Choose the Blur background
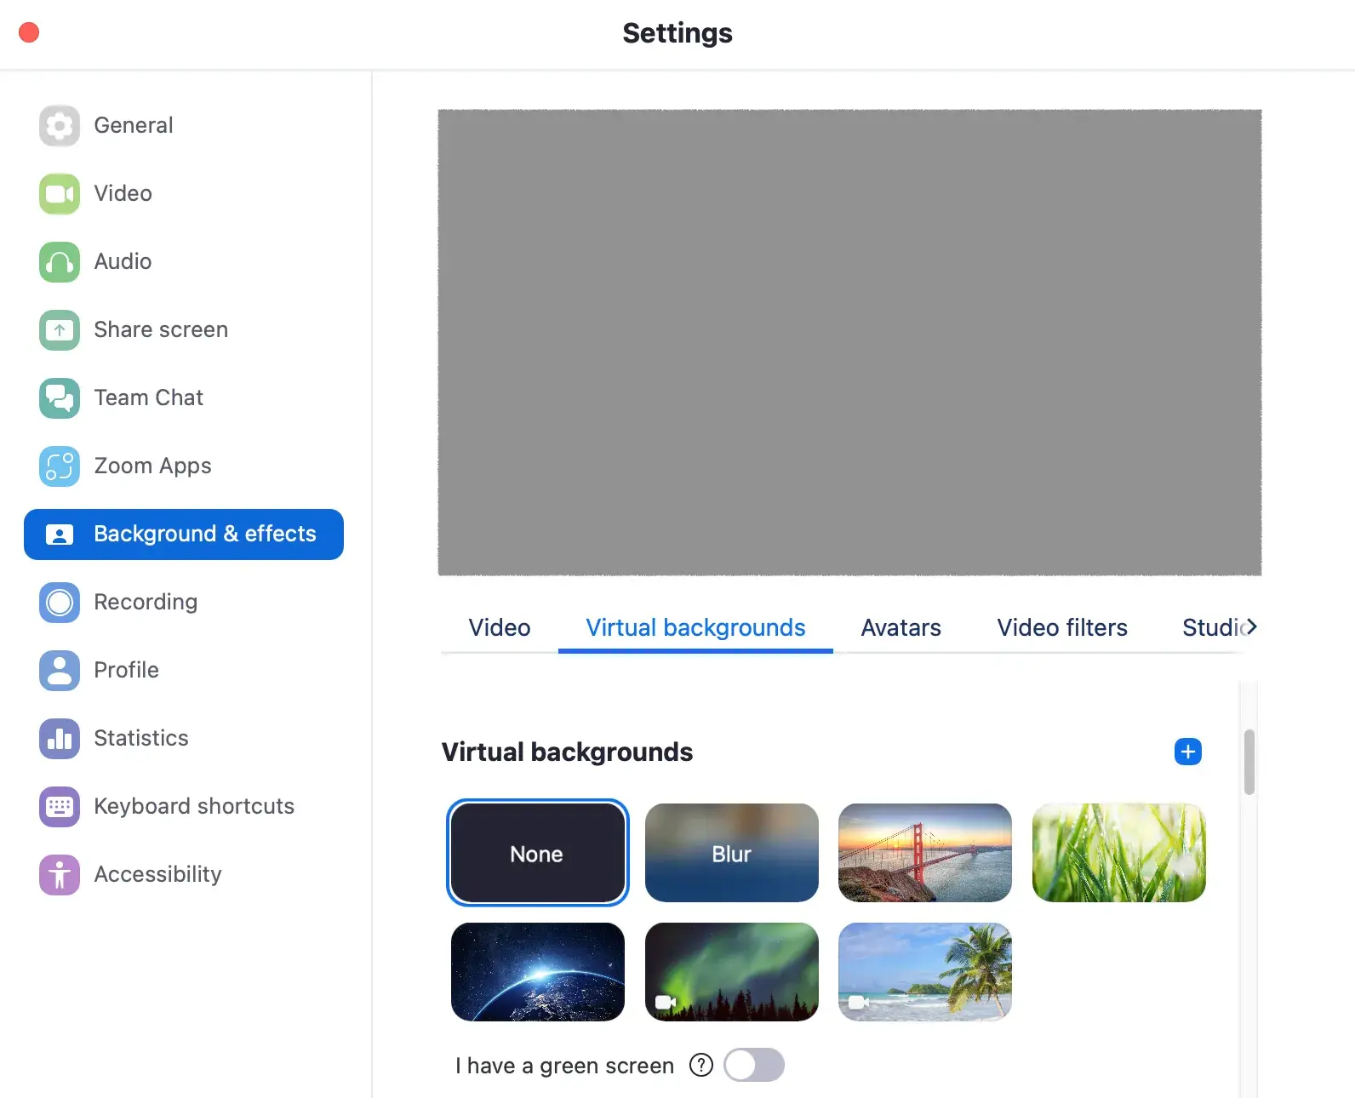Image resolution: width=1355 pixels, height=1098 pixels. [732, 853]
